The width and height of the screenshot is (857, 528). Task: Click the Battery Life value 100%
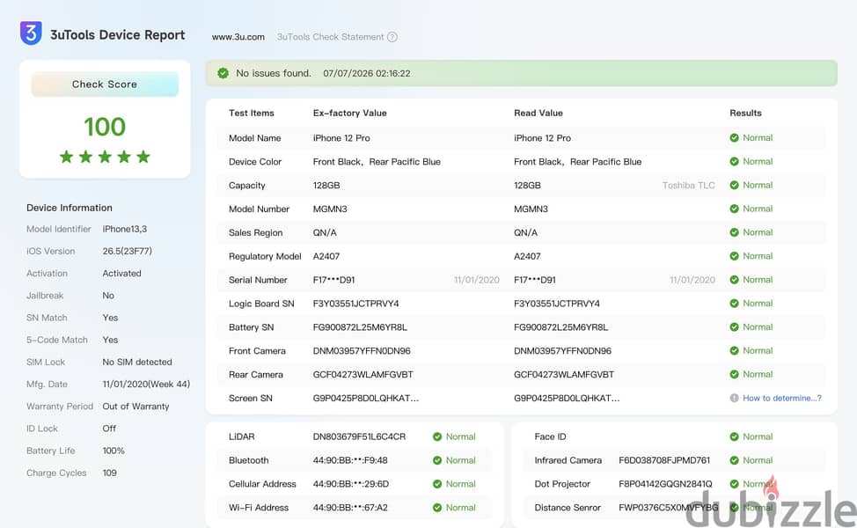[114, 451]
